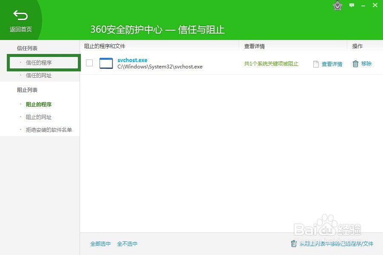
Task: Click the svchost.exe program window icon
Action: point(106,63)
